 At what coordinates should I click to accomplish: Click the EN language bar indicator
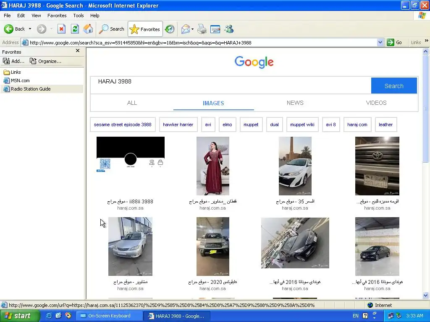(355, 316)
